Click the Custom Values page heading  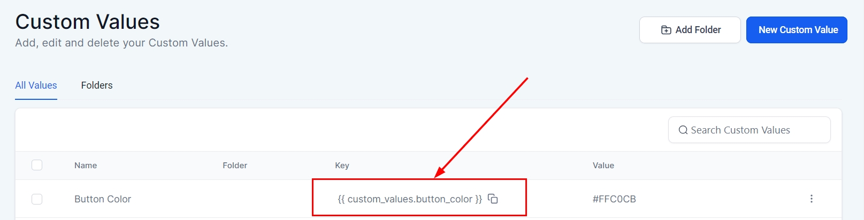click(88, 22)
